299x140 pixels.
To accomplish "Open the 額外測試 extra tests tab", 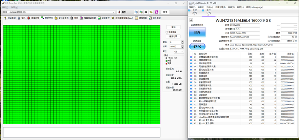I will pos(154,18).
